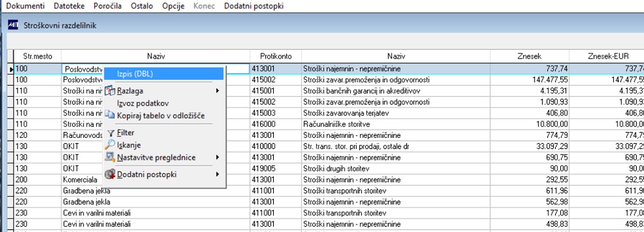Open Dodatni postopki in the menu bar
This screenshot has height=232, width=644.
point(254,6)
